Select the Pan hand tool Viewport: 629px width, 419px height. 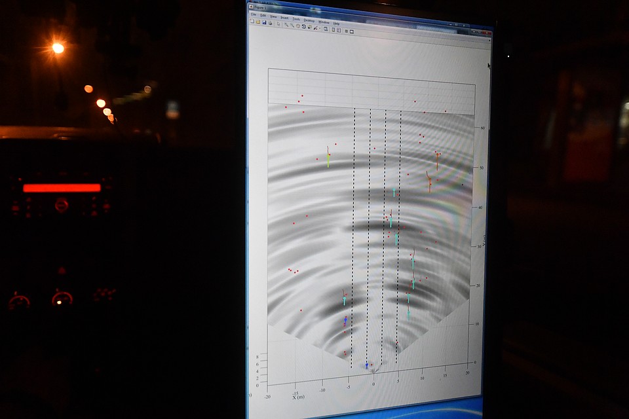(298, 26)
